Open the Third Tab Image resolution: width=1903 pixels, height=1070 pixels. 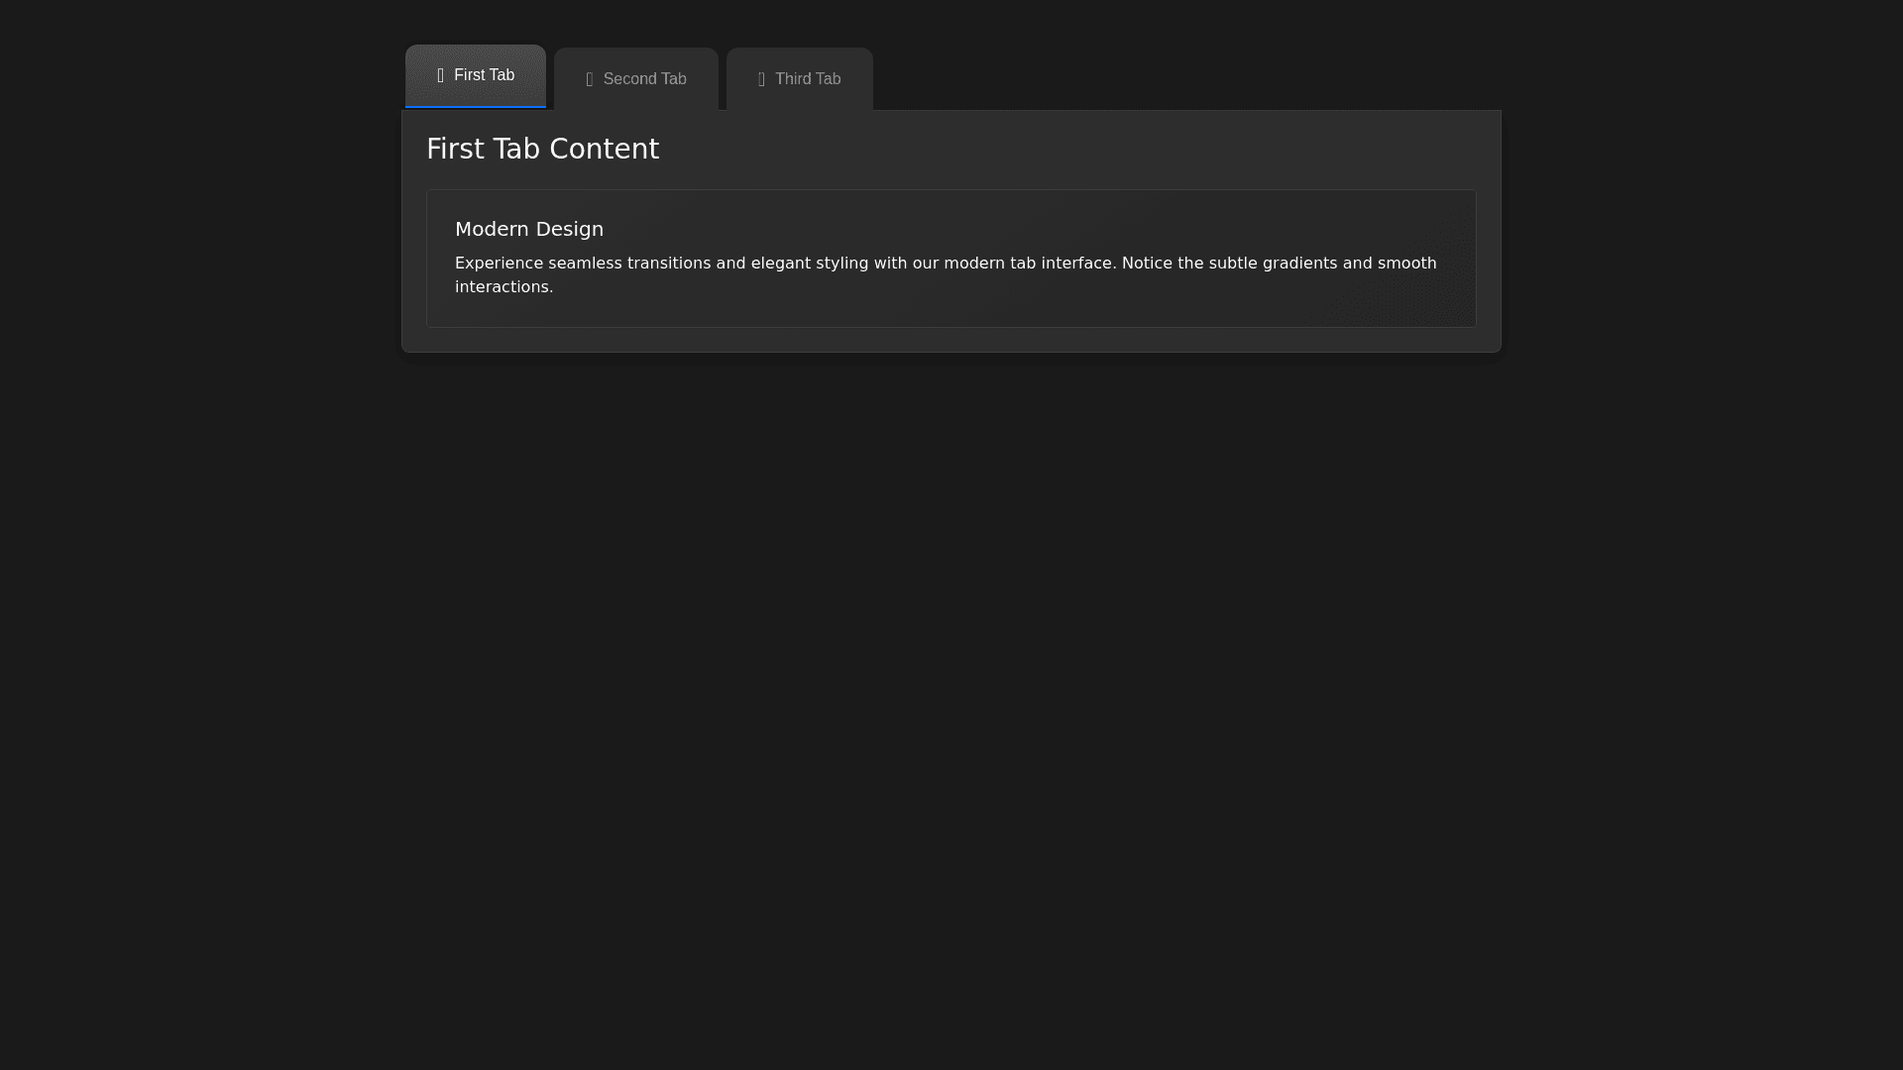(x=799, y=79)
